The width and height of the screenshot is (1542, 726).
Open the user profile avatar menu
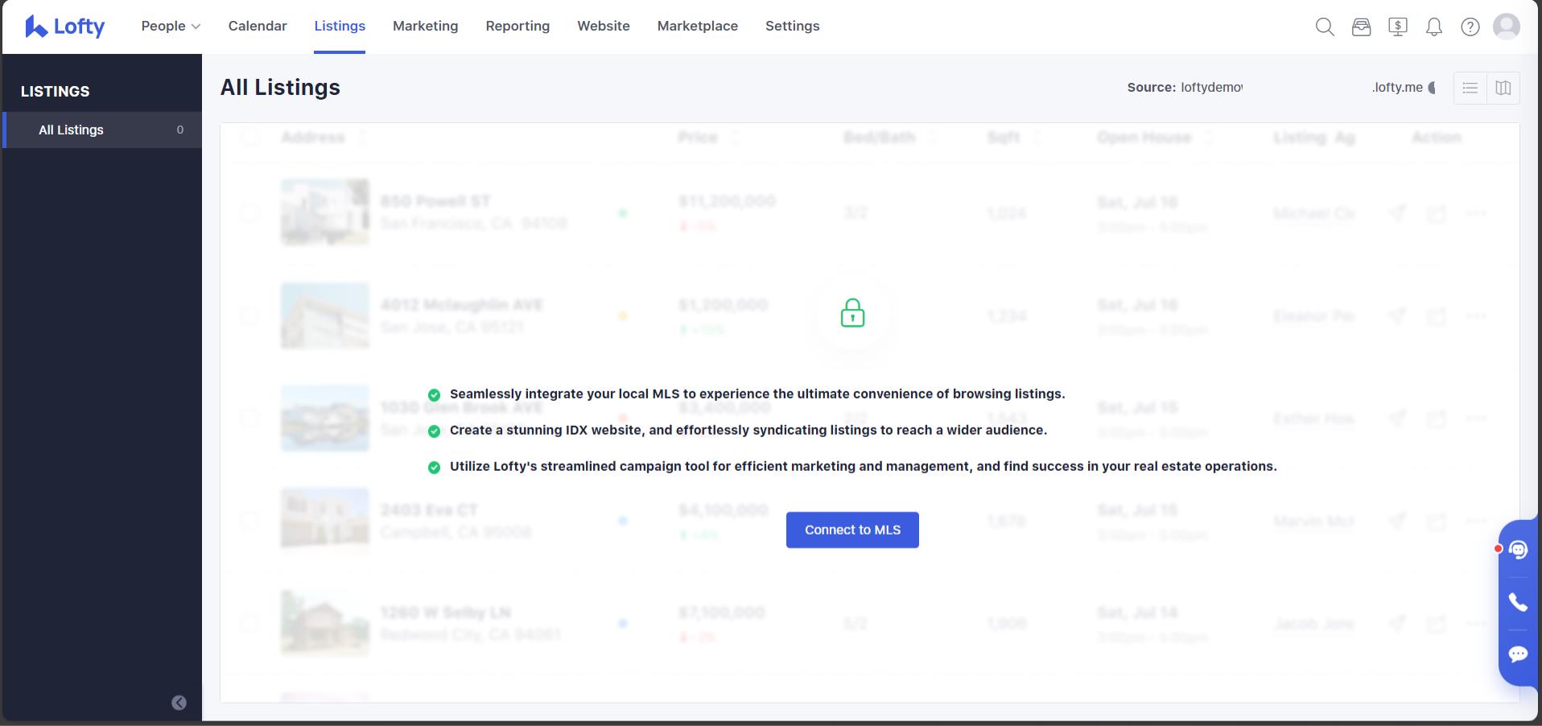tap(1506, 27)
